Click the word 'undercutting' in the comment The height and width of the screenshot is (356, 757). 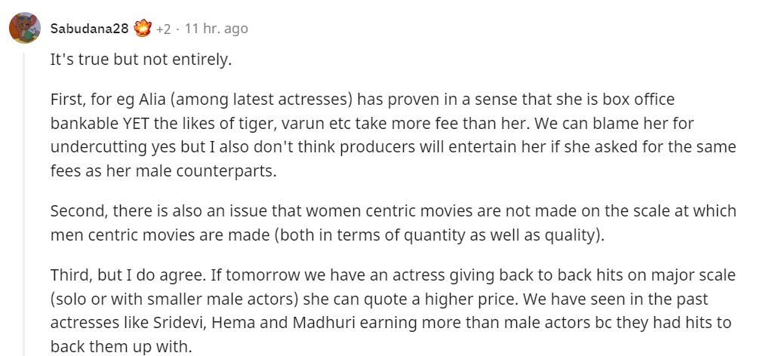tap(98, 148)
